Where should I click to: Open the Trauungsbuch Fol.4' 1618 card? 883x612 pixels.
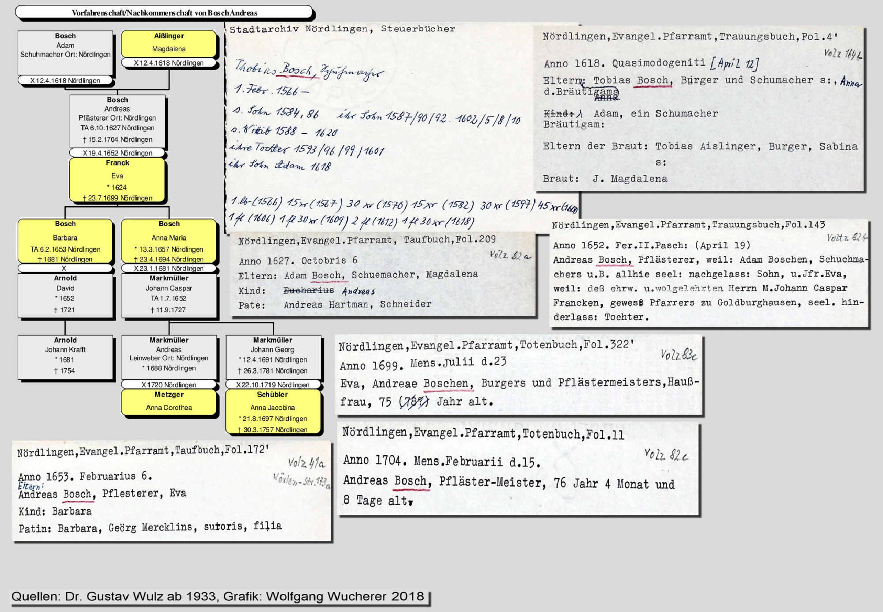click(699, 108)
